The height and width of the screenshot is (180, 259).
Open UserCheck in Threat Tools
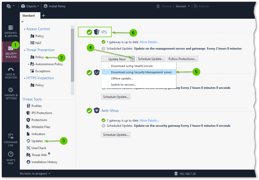point(36,148)
